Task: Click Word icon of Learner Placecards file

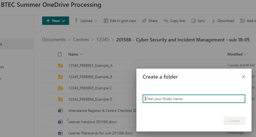Action: [x=61, y=133]
